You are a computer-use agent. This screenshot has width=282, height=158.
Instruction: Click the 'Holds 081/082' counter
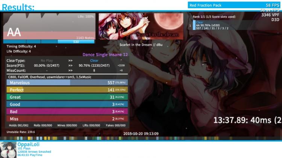click(x=19, y=125)
